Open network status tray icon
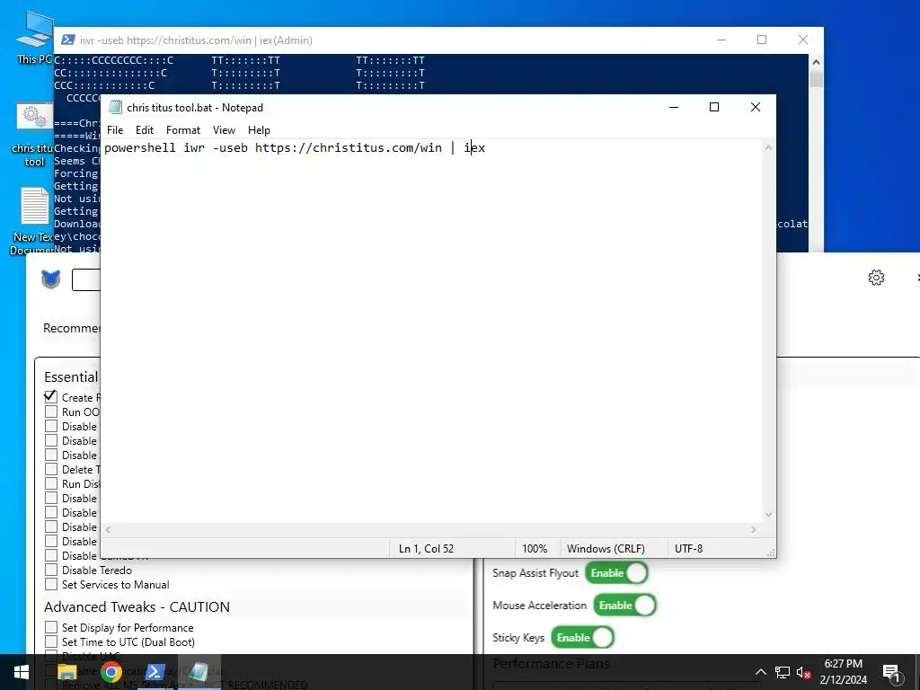 tap(783, 672)
